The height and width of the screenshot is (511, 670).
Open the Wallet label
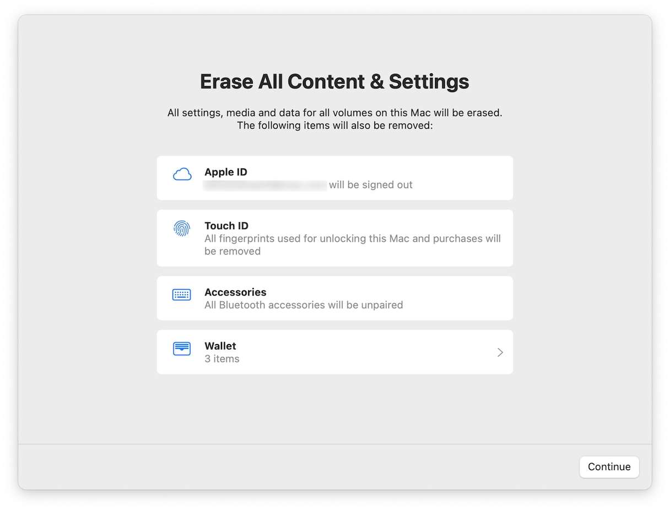pos(220,346)
